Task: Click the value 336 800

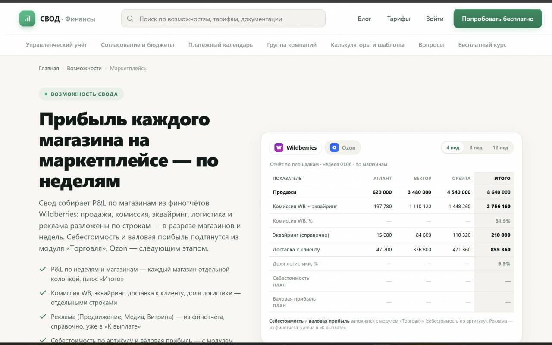Action: tap(422, 249)
